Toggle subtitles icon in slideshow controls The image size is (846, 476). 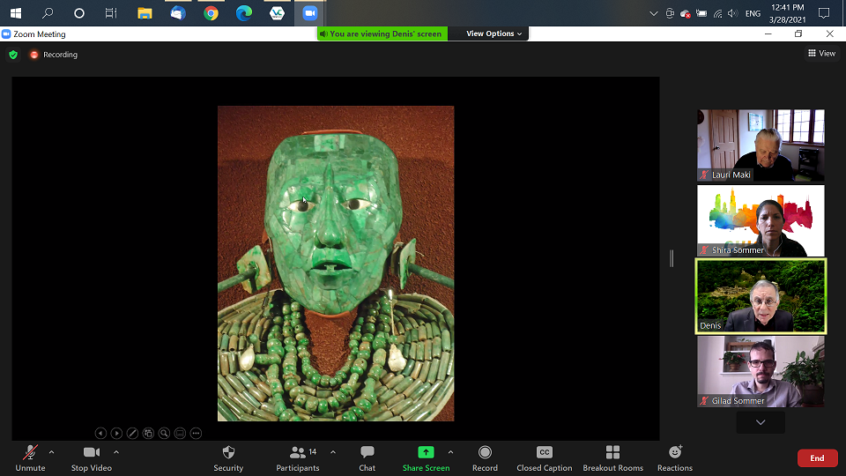tap(180, 433)
